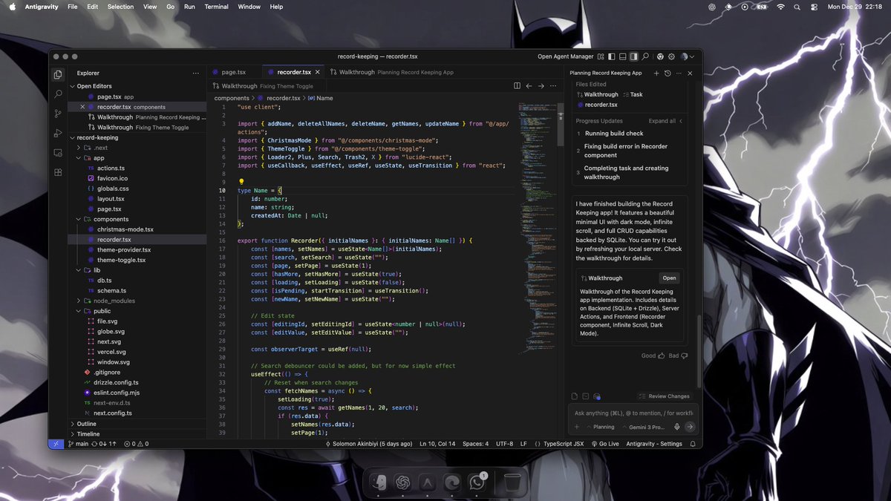Open Extensions view in activity bar
Image resolution: width=891 pixels, height=501 pixels.
(x=58, y=172)
